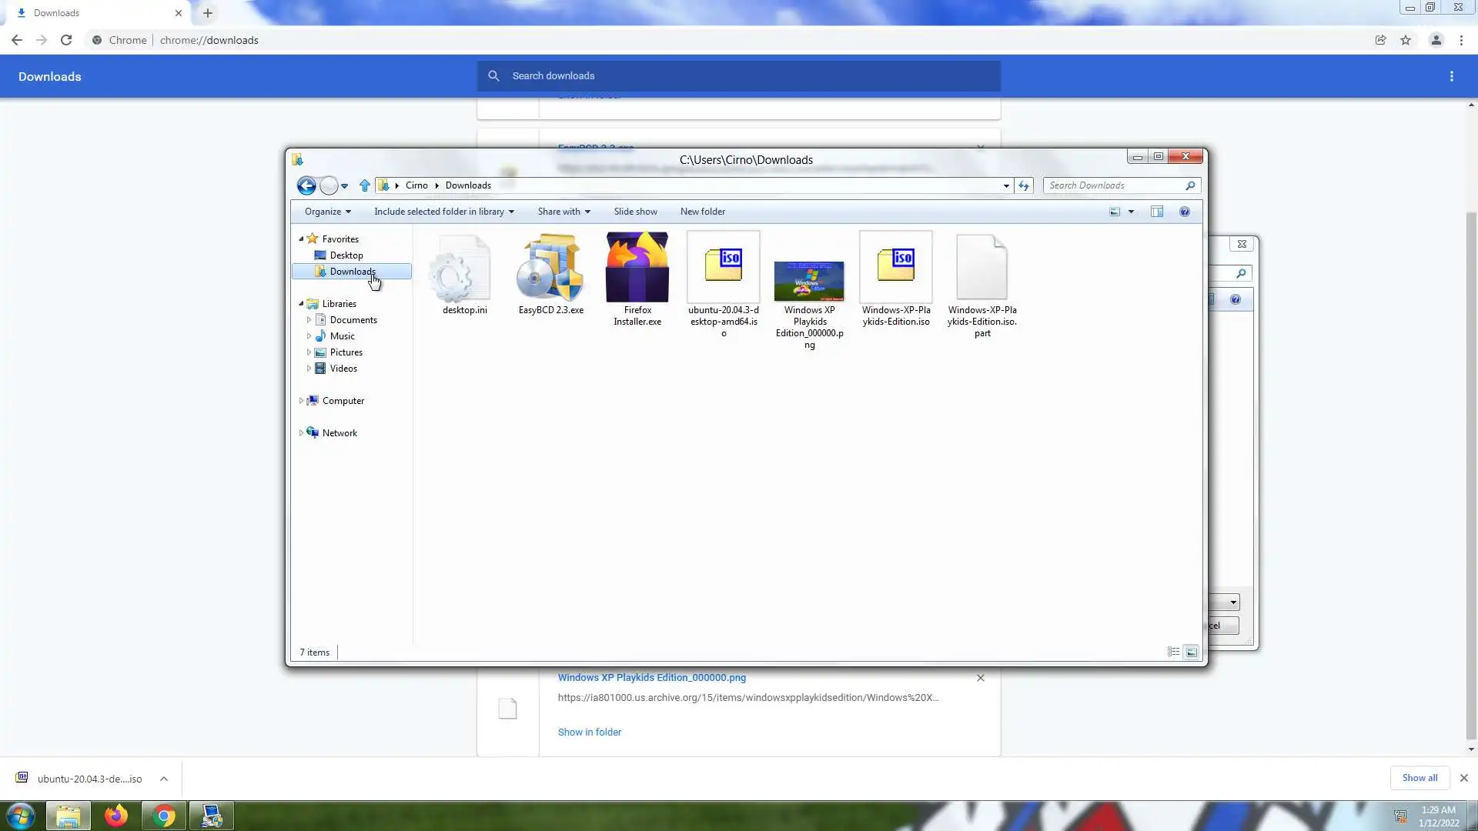Open Firefox from the Windows taskbar
The height and width of the screenshot is (831, 1478).
tap(116, 816)
